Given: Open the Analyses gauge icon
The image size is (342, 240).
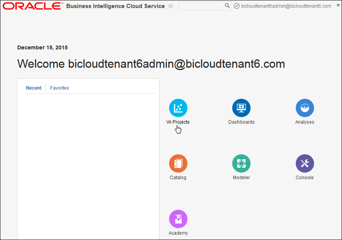Looking at the screenshot, I should tap(305, 108).
